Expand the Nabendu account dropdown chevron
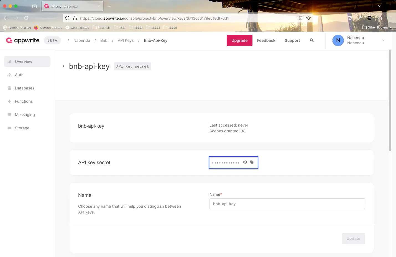Image resolution: width=396 pixels, height=257 pixels. pyautogui.click(x=383, y=40)
